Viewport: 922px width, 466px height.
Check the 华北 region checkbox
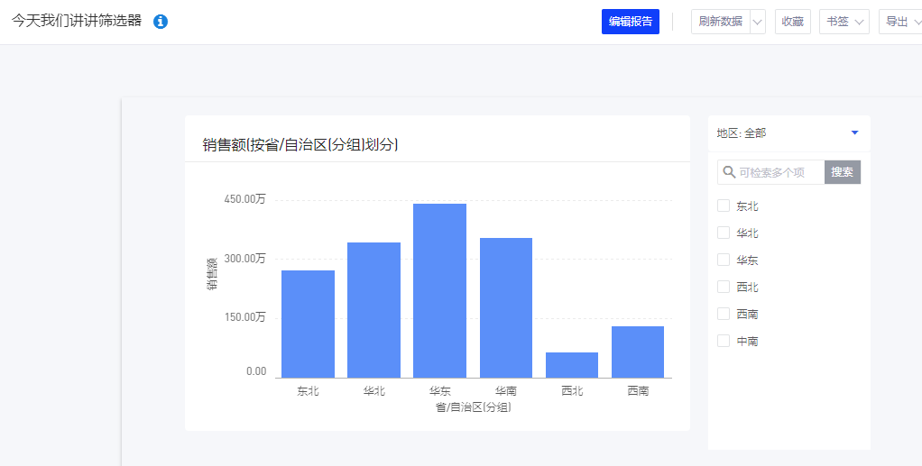[x=724, y=233]
